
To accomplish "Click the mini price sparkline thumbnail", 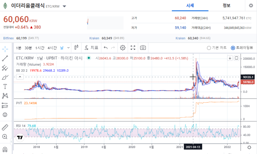I will (105, 23).
